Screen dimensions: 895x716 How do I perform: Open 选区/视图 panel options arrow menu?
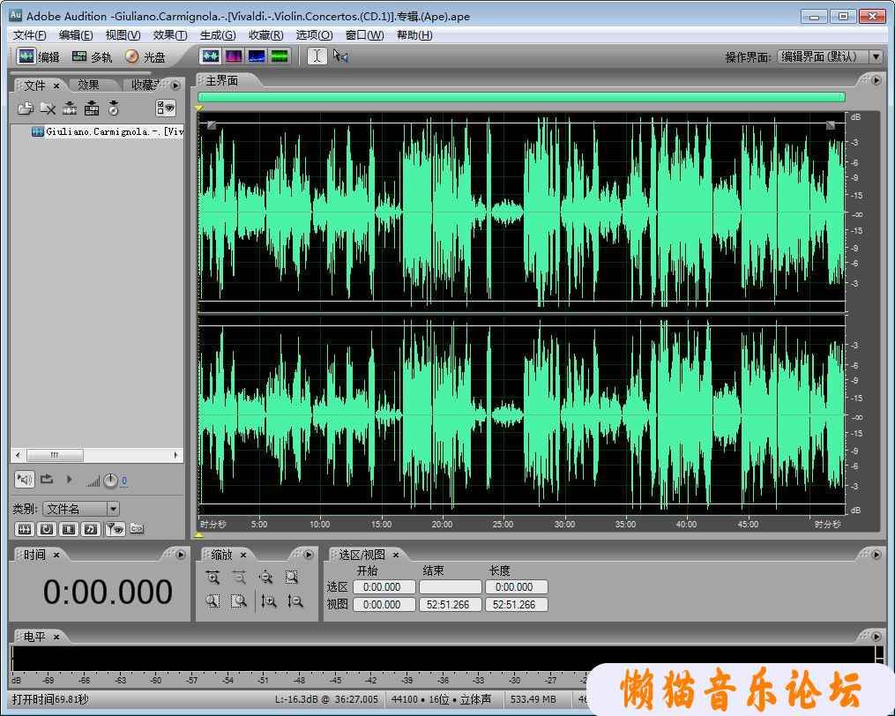point(876,555)
